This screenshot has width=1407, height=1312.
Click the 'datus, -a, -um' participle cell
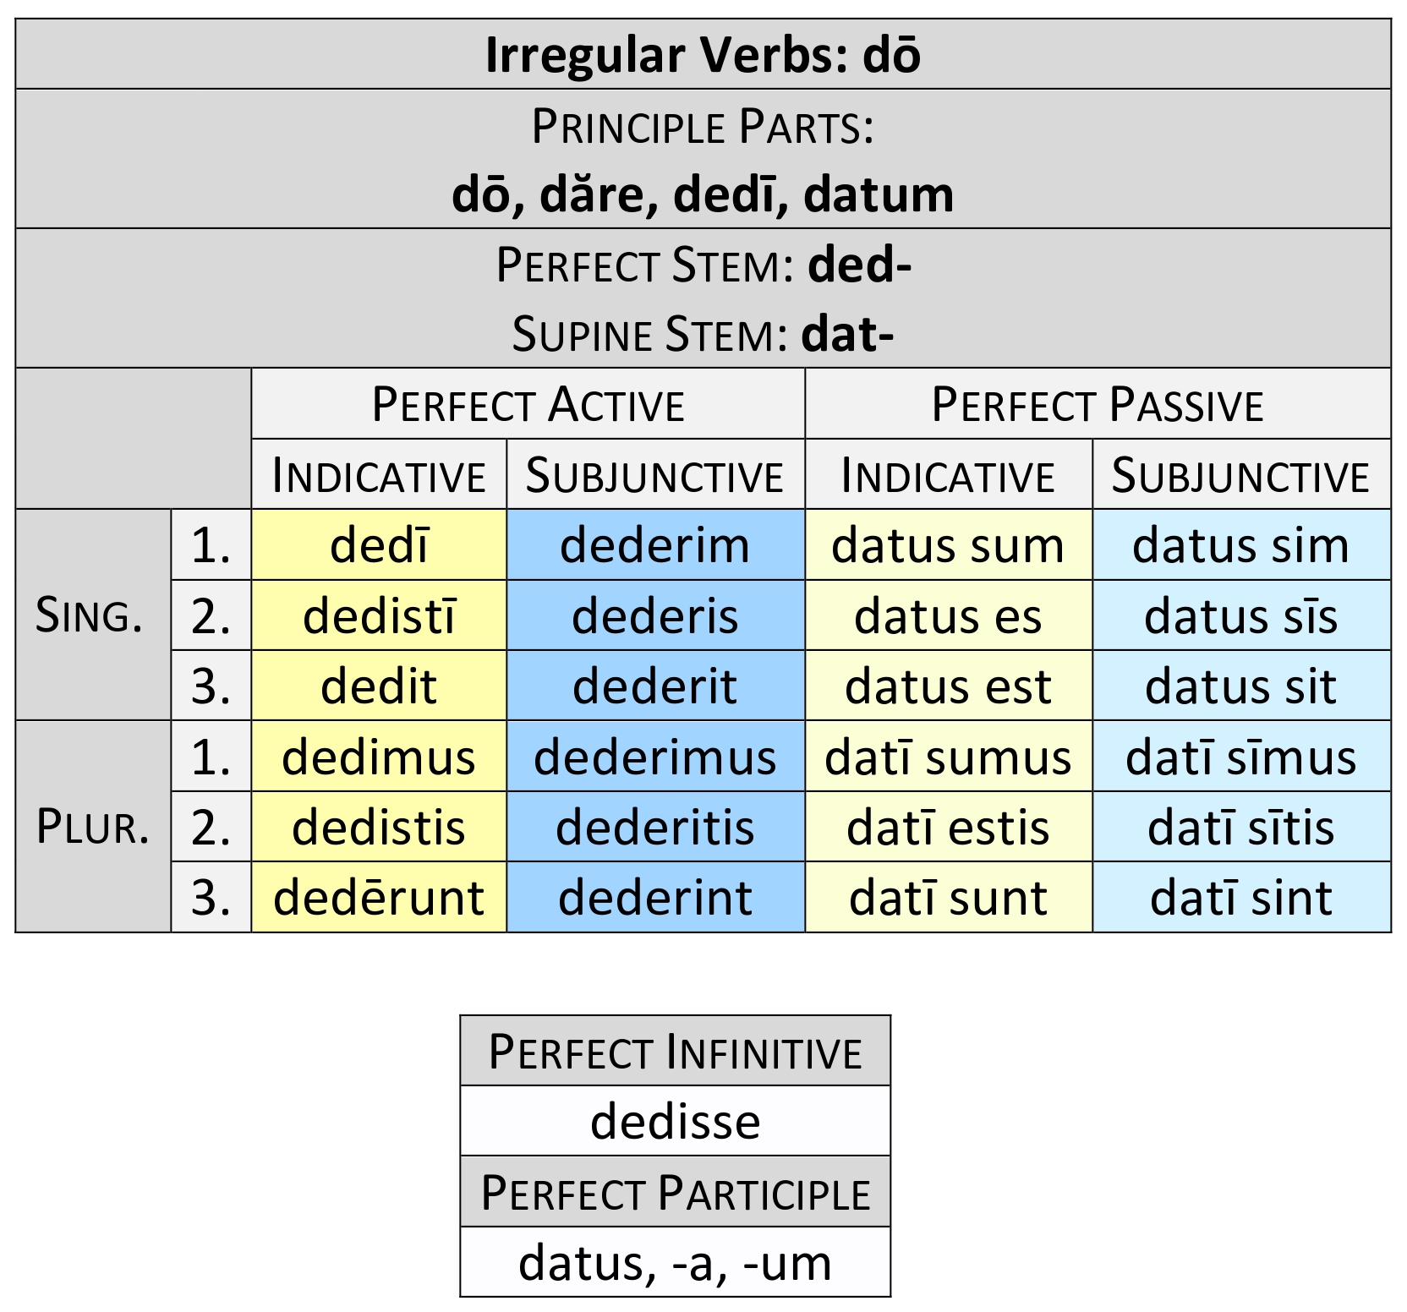pyautogui.click(x=675, y=1263)
